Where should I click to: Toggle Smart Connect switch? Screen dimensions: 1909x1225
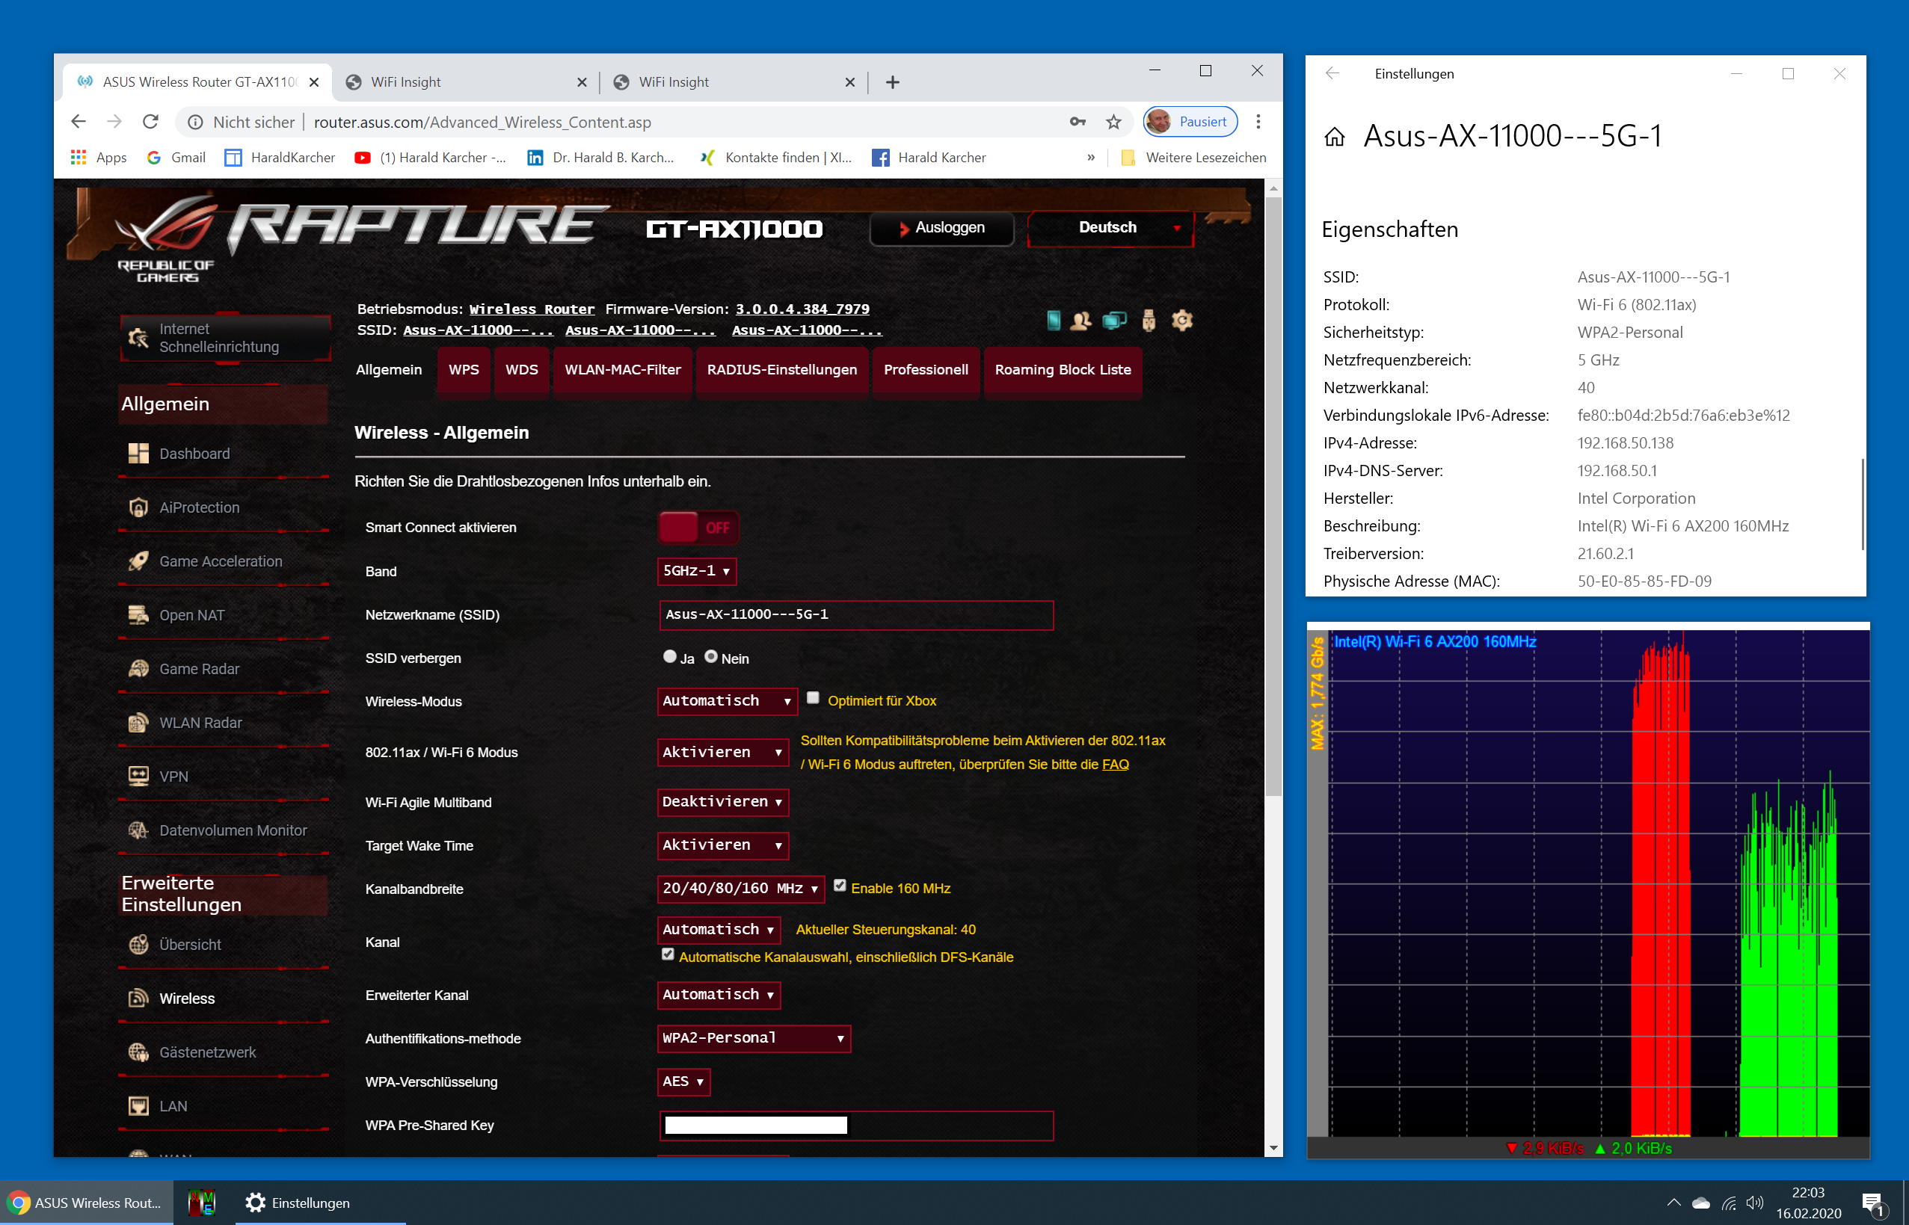point(698,528)
